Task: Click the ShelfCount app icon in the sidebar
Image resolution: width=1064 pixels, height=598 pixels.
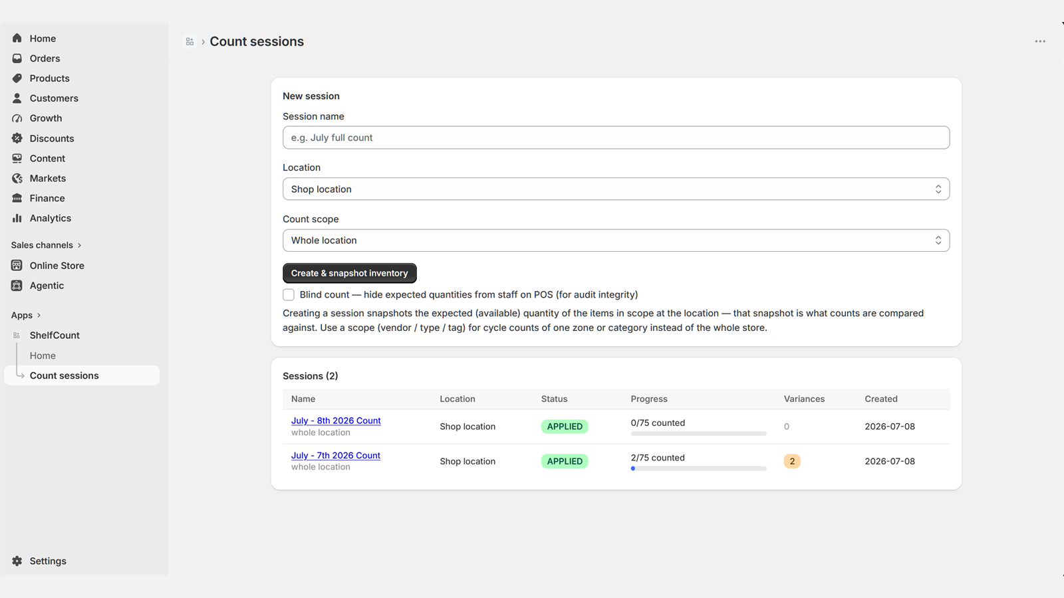Action: pyautogui.click(x=17, y=336)
